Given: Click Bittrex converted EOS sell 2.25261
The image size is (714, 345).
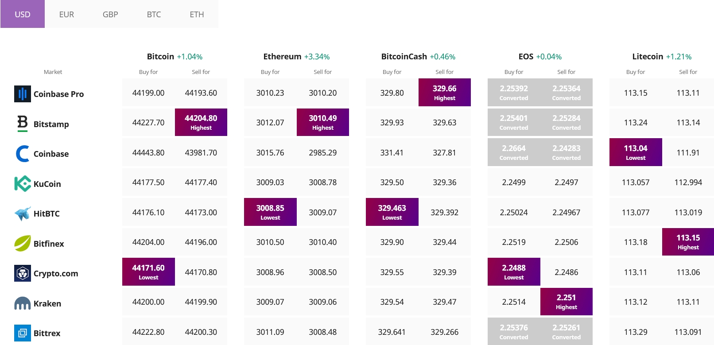Looking at the screenshot, I should 567,331.
